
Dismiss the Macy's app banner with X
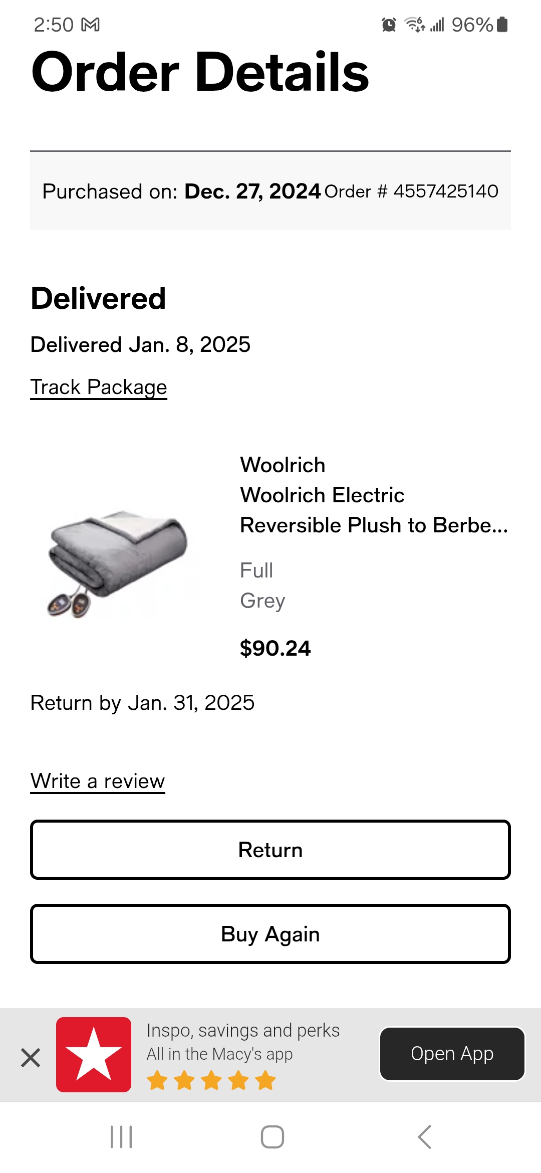(x=31, y=1058)
